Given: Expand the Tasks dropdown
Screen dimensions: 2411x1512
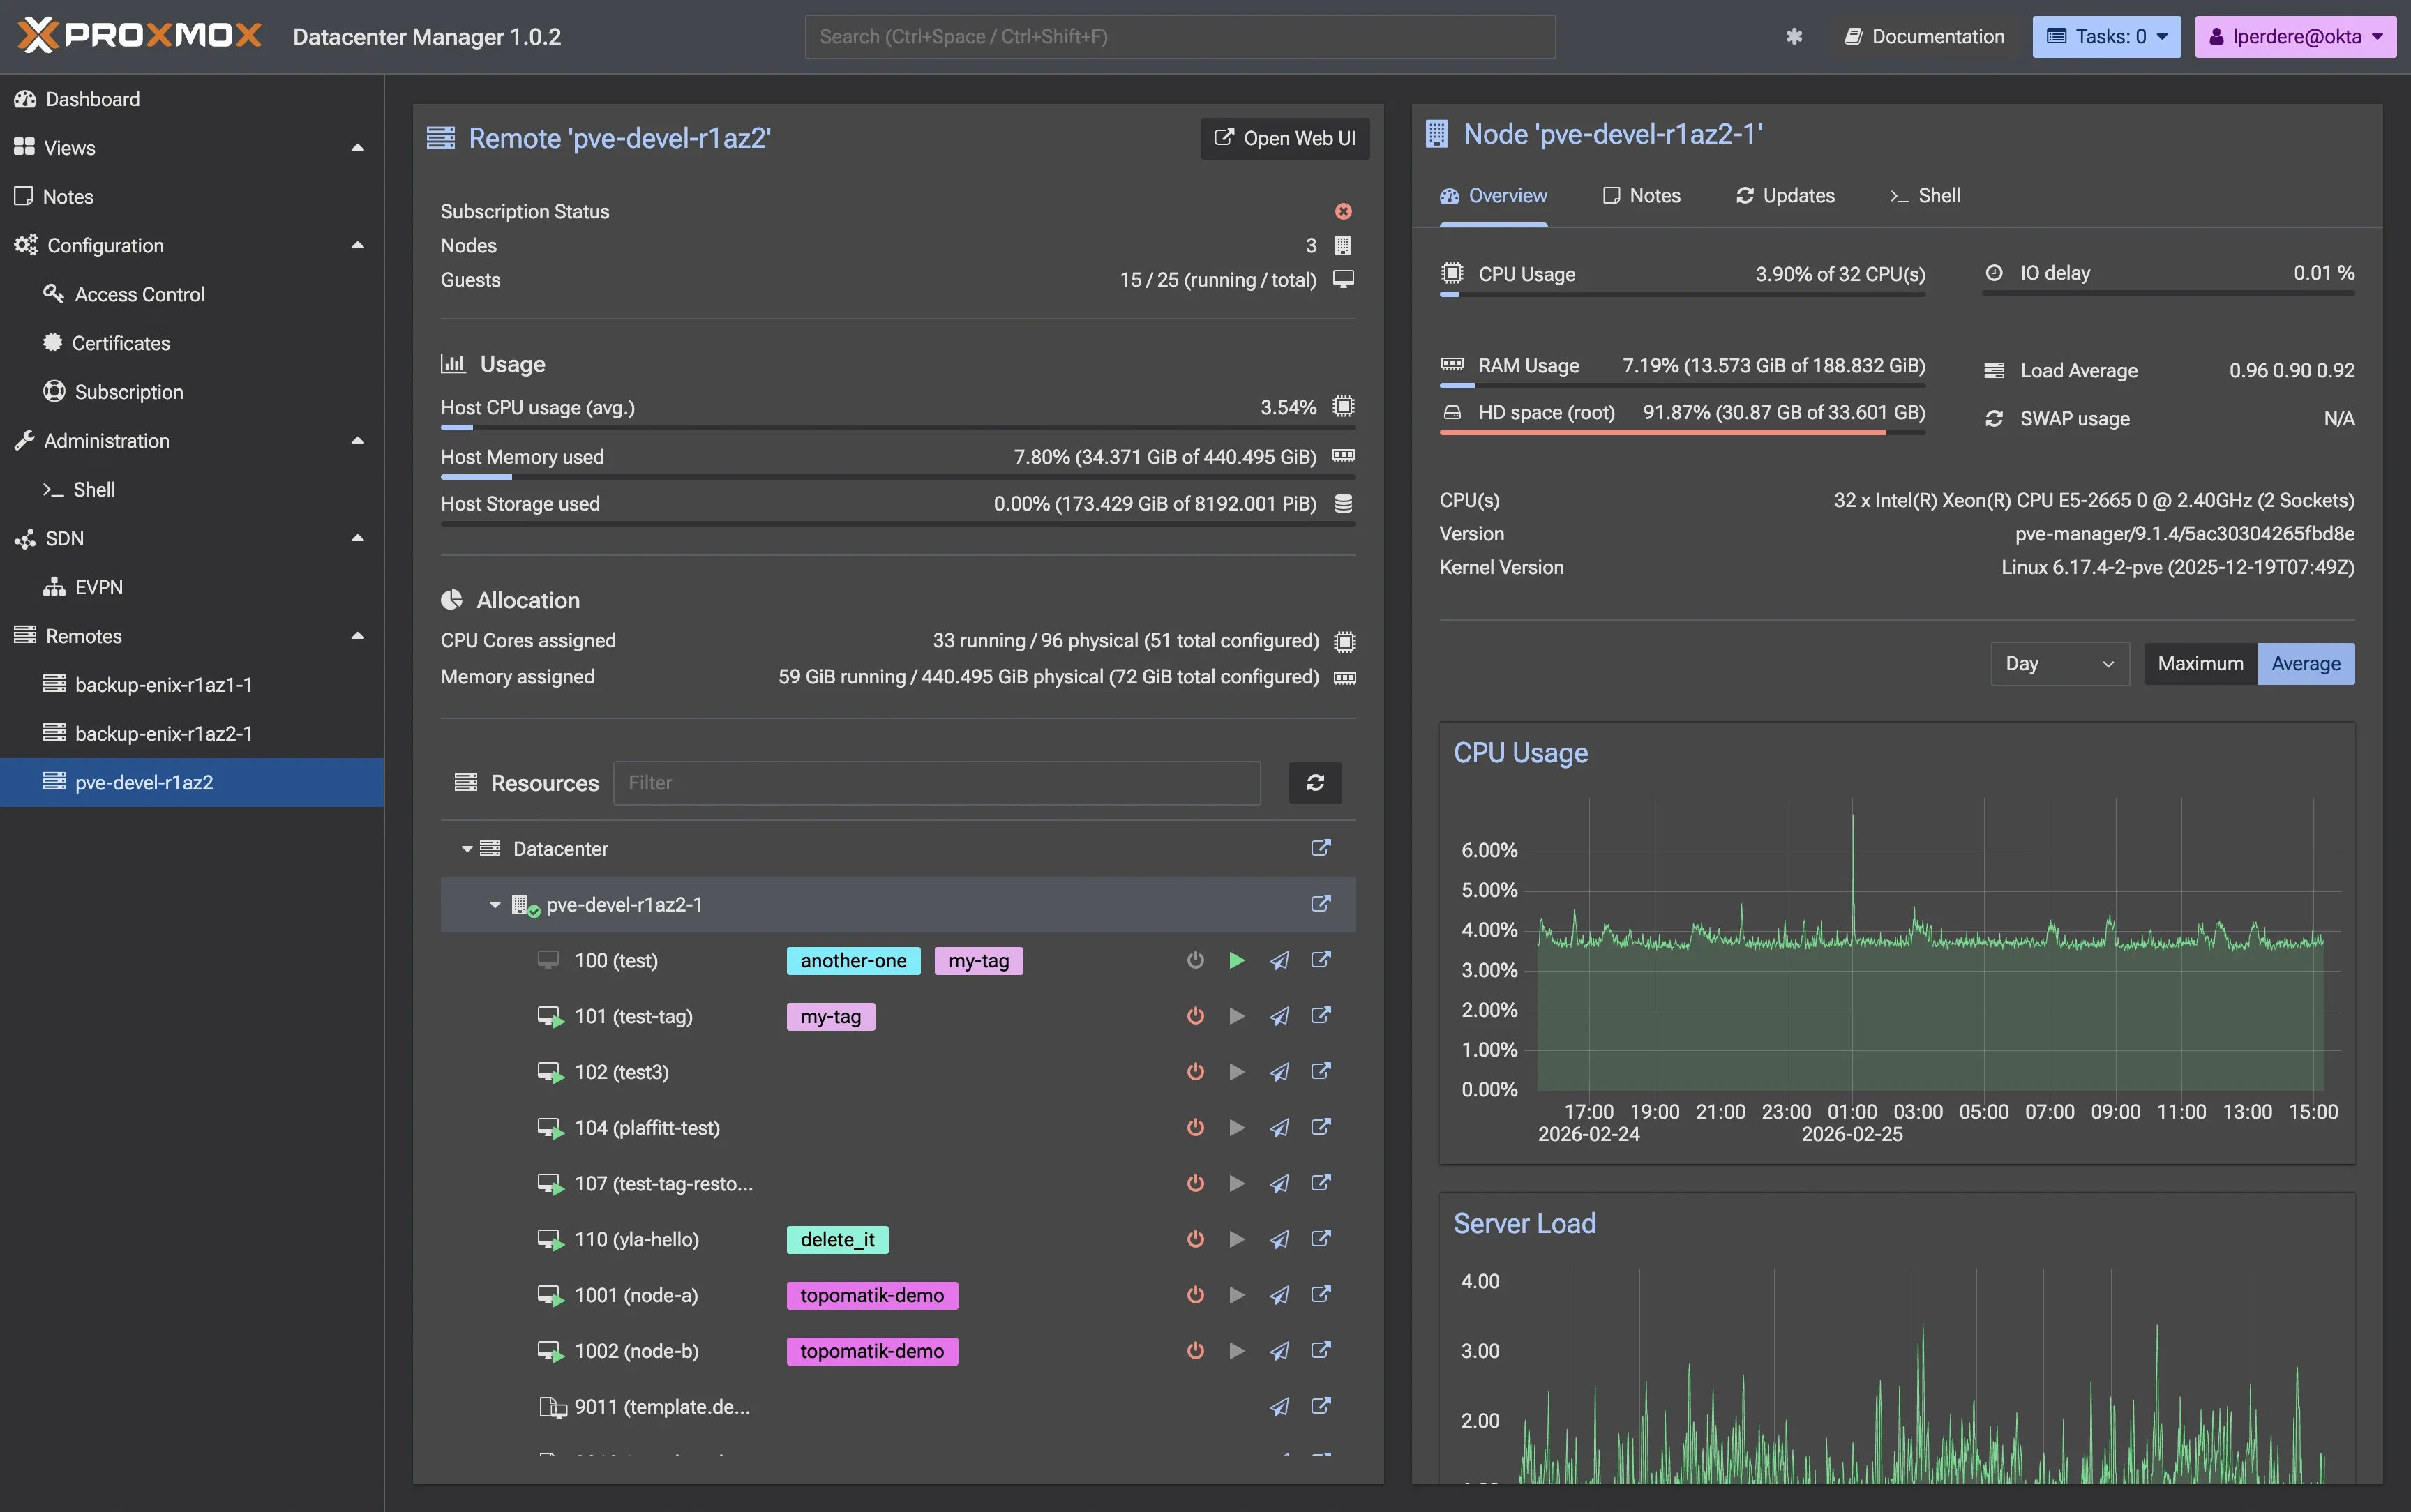Looking at the screenshot, I should (2106, 36).
